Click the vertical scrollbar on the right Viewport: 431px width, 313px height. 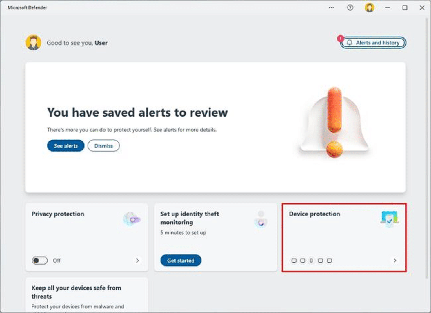point(427,148)
